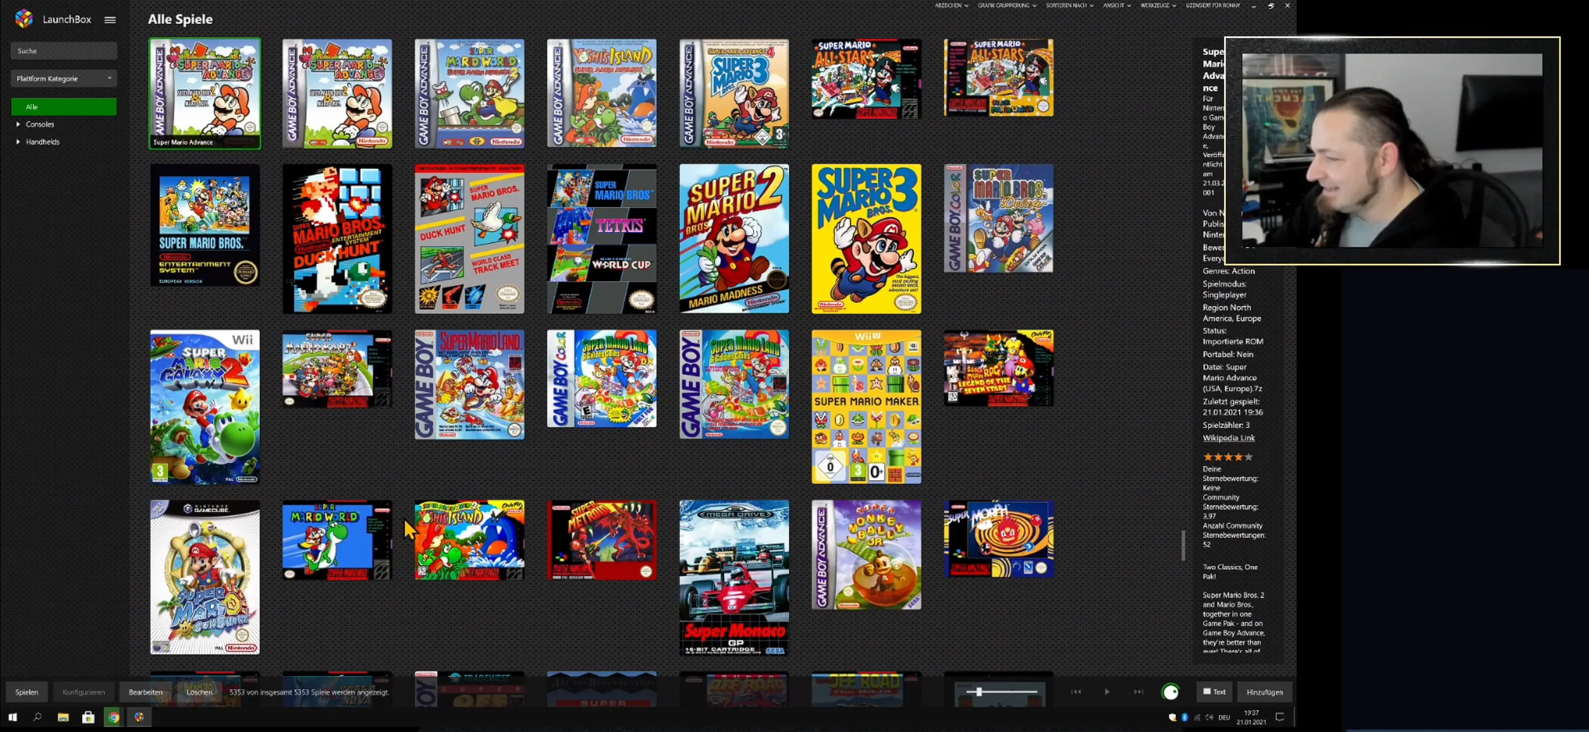Switch to Chrome in taskbar
This screenshot has width=1589, height=732.
pos(114,717)
